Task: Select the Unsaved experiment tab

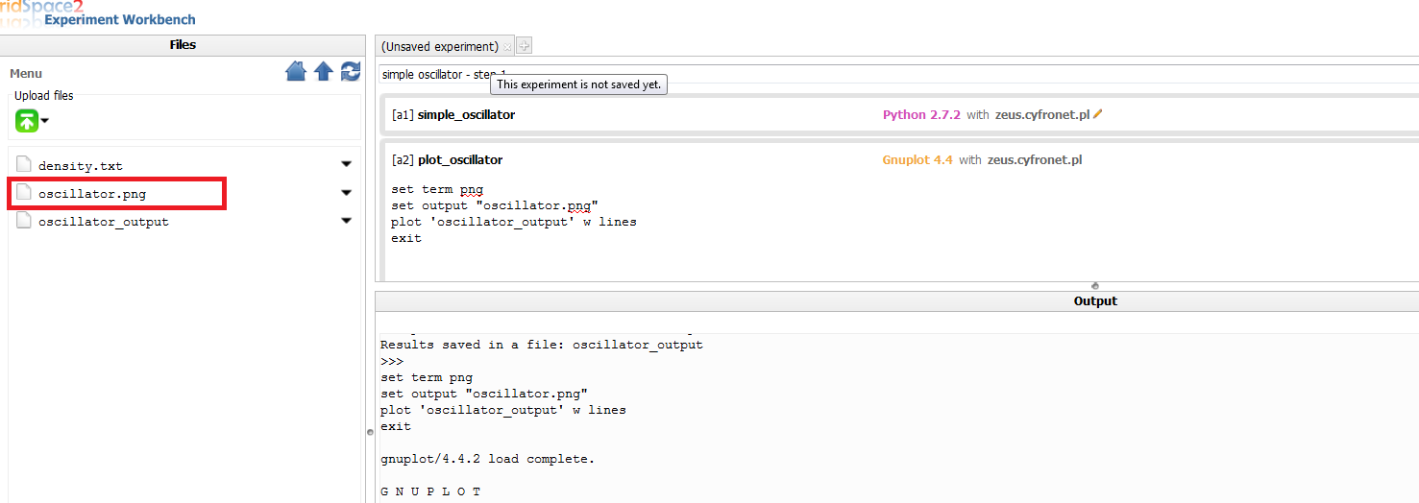Action: pyautogui.click(x=440, y=46)
